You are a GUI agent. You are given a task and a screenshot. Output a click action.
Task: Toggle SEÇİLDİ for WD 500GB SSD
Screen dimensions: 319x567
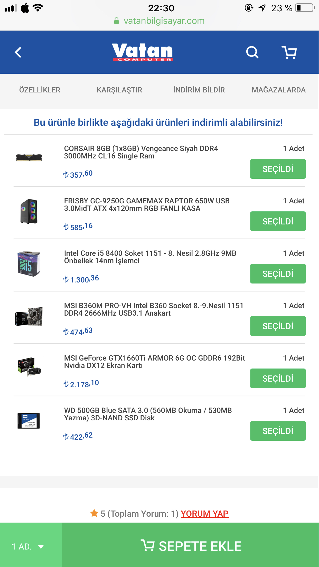[x=278, y=431]
